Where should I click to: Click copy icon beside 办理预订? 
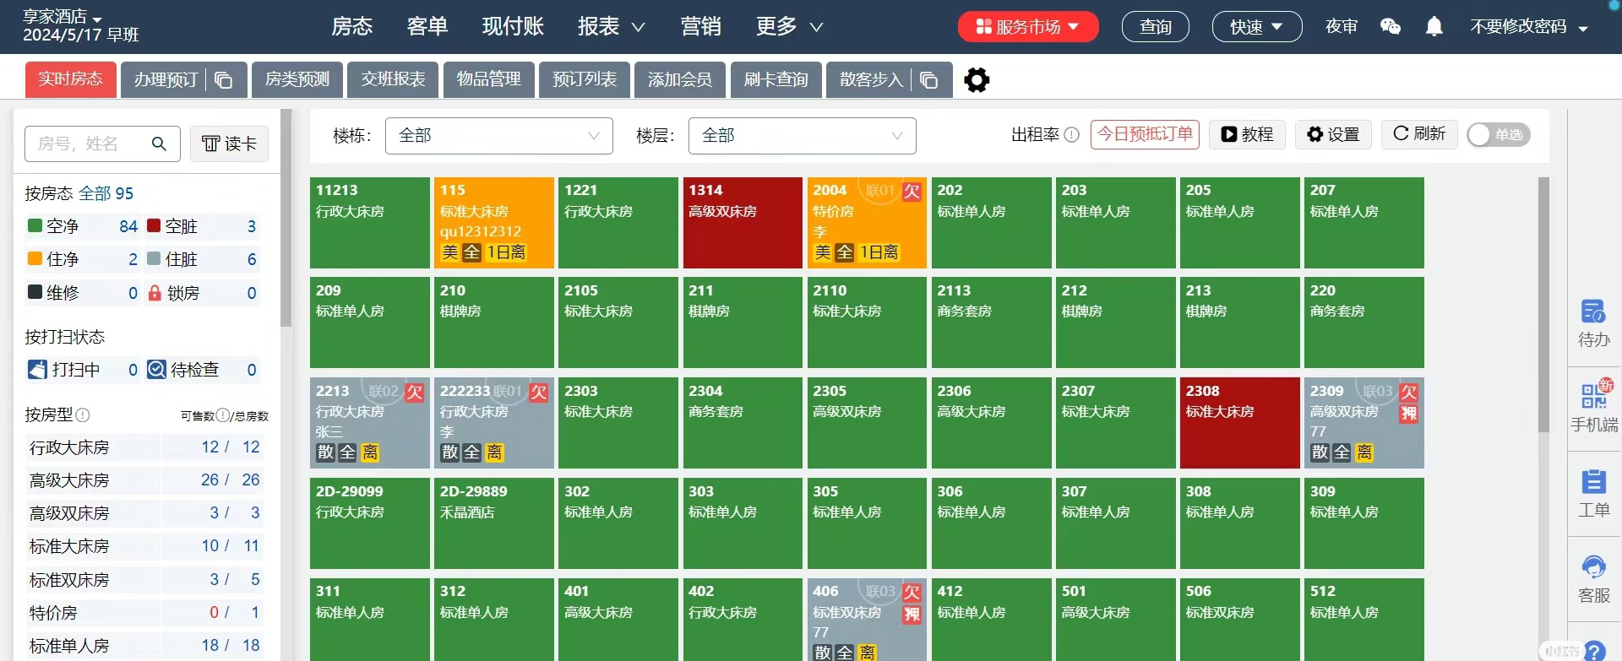[x=224, y=80]
